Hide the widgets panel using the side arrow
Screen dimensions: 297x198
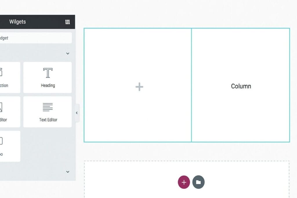[x=77, y=113]
